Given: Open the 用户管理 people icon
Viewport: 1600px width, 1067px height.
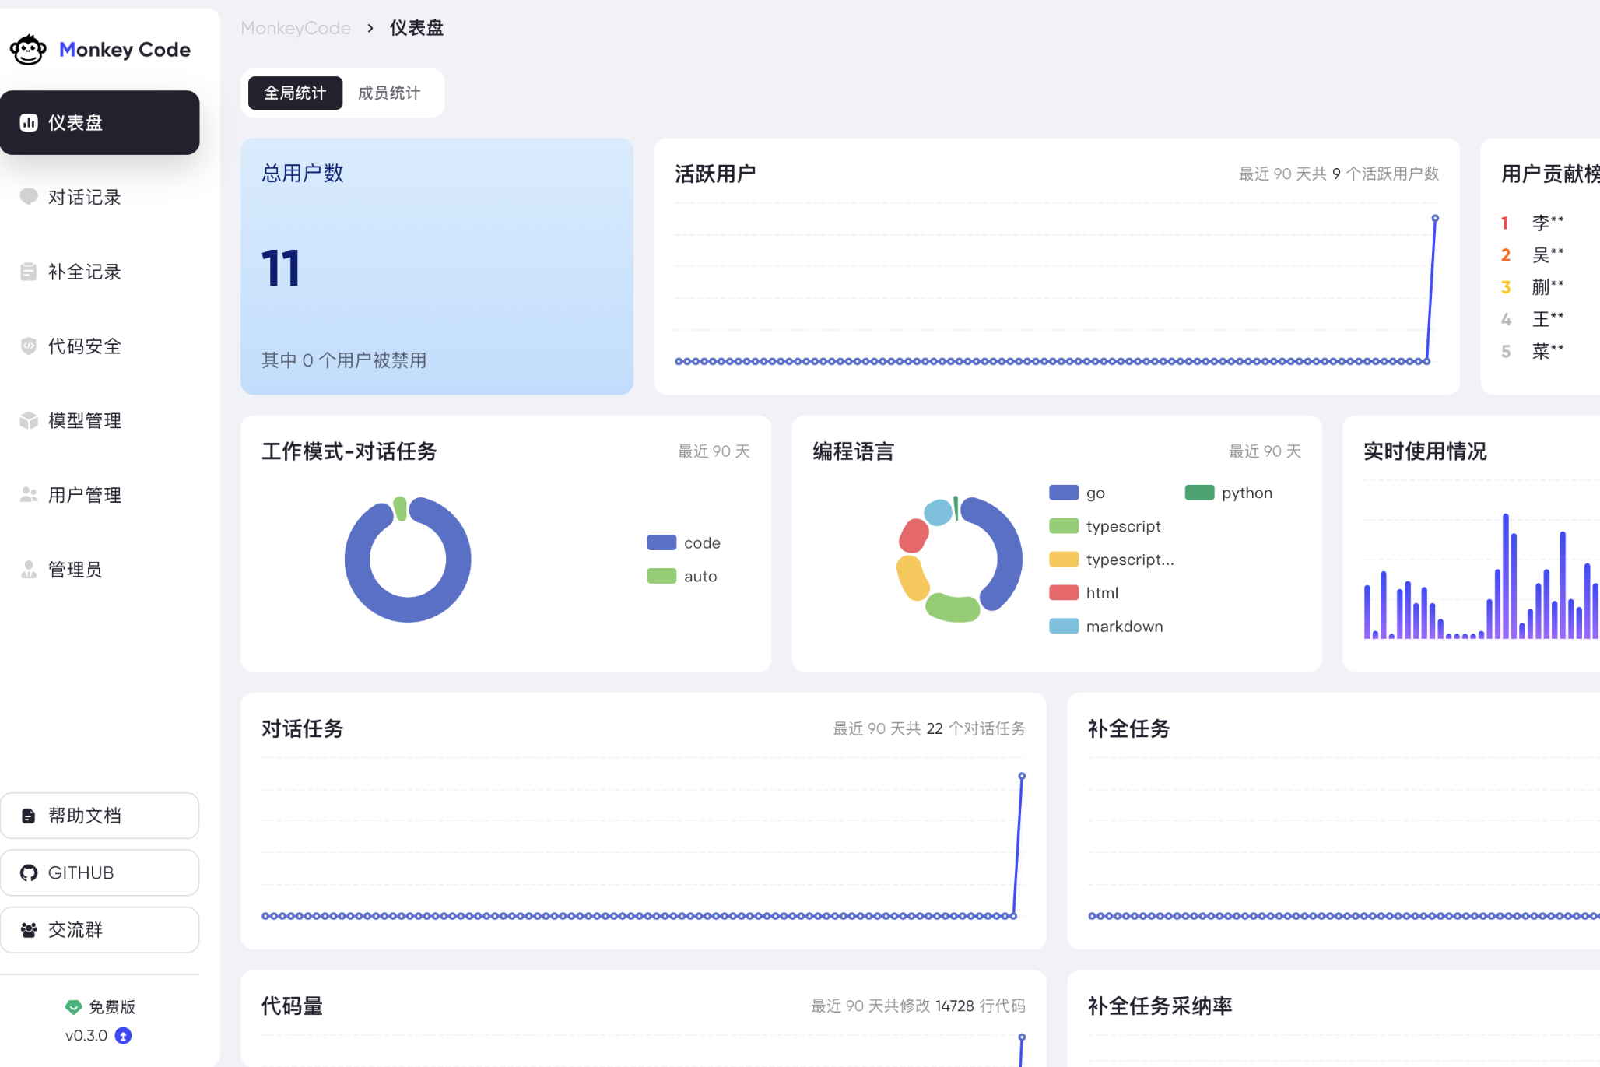Looking at the screenshot, I should [x=29, y=495].
